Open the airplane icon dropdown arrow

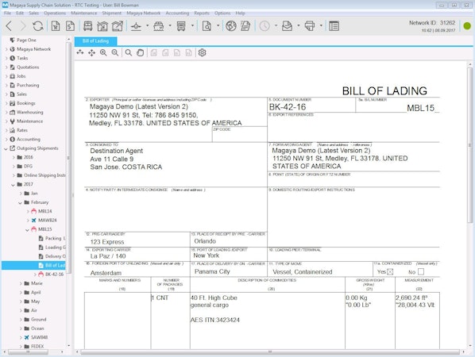[147, 25]
